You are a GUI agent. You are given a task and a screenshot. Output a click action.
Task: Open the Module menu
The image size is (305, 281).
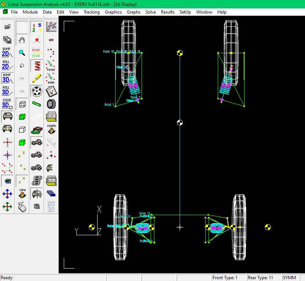click(x=30, y=12)
